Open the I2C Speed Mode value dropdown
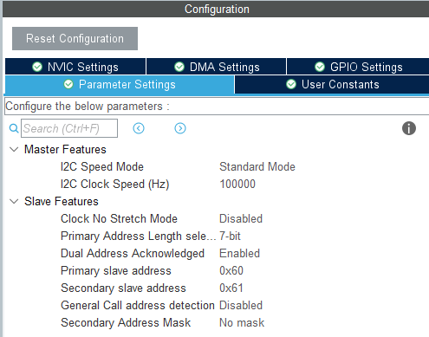Viewport: 429px width, 337px height. (x=257, y=166)
